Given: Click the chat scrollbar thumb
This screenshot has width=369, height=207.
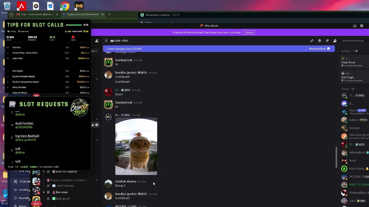Looking at the screenshot, I should tap(336, 157).
